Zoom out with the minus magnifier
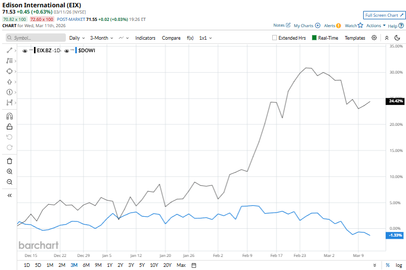The image size is (406, 270). pos(9,182)
